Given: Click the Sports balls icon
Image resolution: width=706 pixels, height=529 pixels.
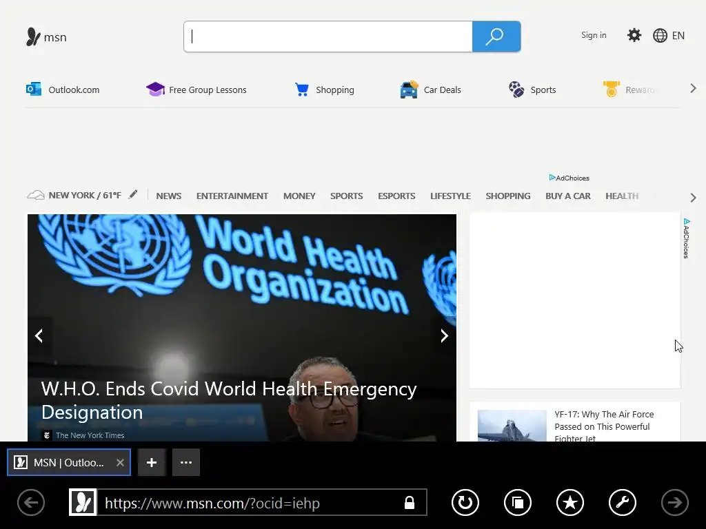Looking at the screenshot, I should coord(516,90).
